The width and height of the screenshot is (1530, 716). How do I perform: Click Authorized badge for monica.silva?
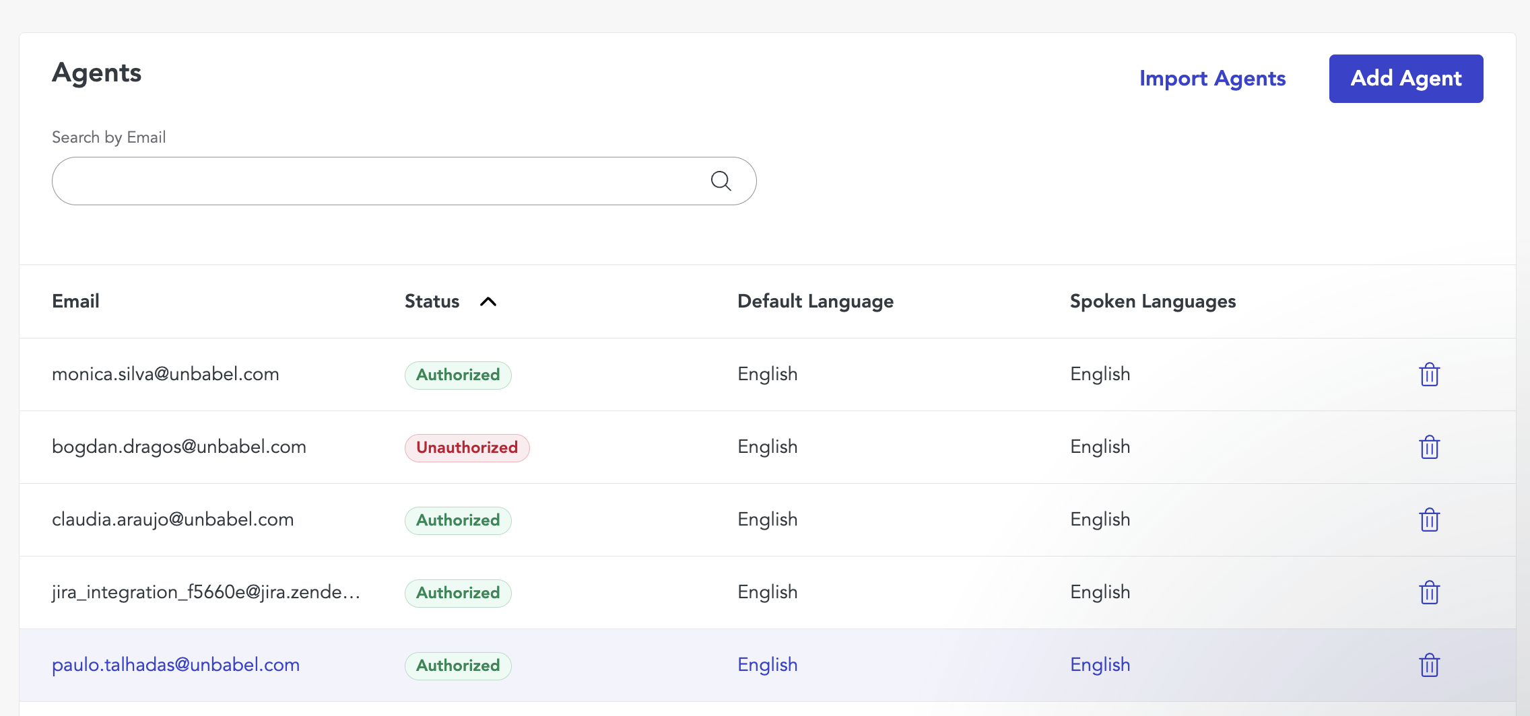coord(458,375)
